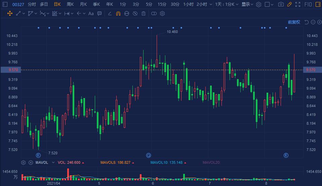
Task: Click the eraser line tool icon
Action: pos(110,13)
